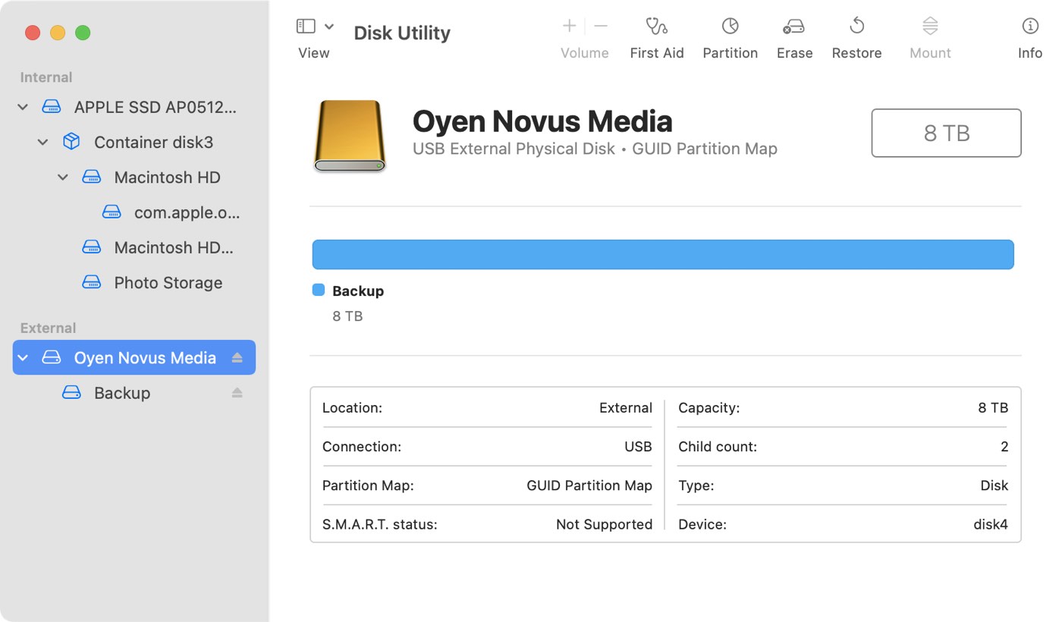Click the blue Backup legend swatch

click(x=319, y=291)
